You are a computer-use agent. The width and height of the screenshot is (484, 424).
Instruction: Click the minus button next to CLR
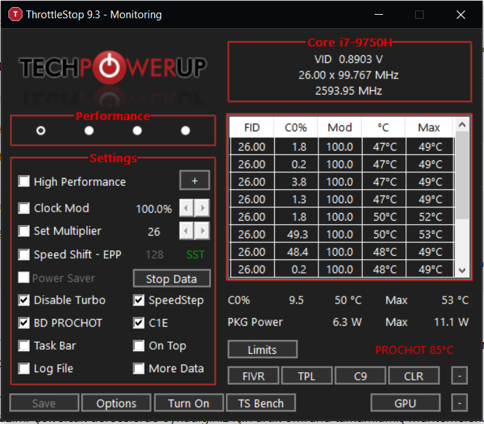459,376
